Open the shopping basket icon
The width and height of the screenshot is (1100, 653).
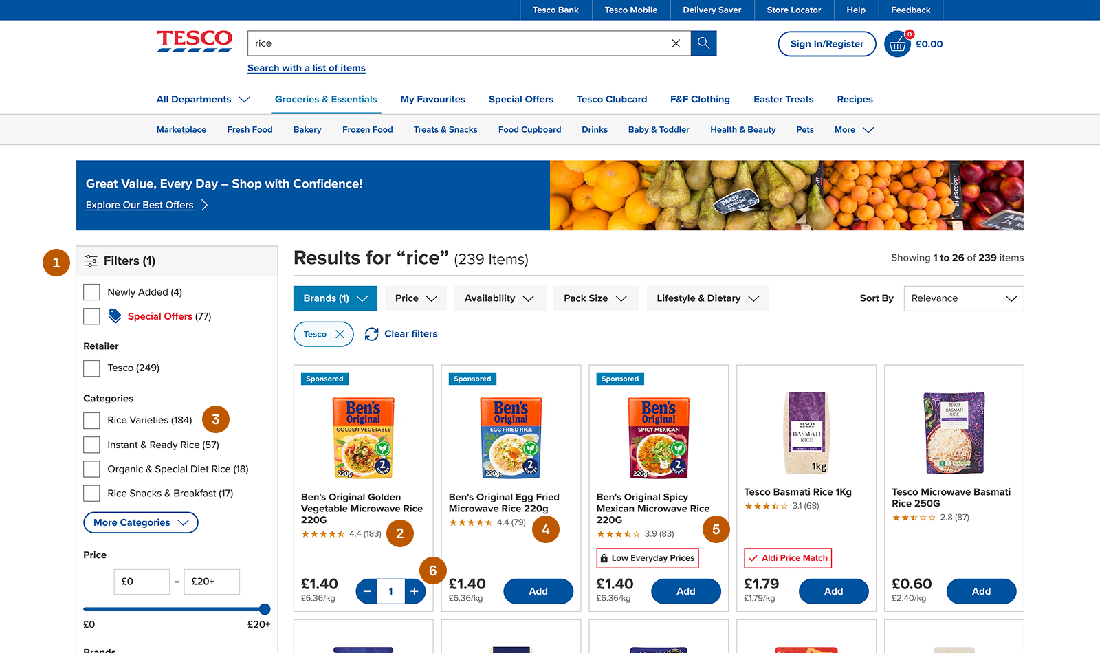click(897, 45)
